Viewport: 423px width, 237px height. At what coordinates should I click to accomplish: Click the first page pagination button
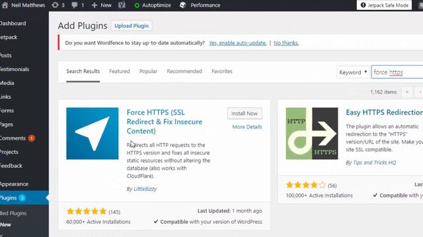(407, 92)
